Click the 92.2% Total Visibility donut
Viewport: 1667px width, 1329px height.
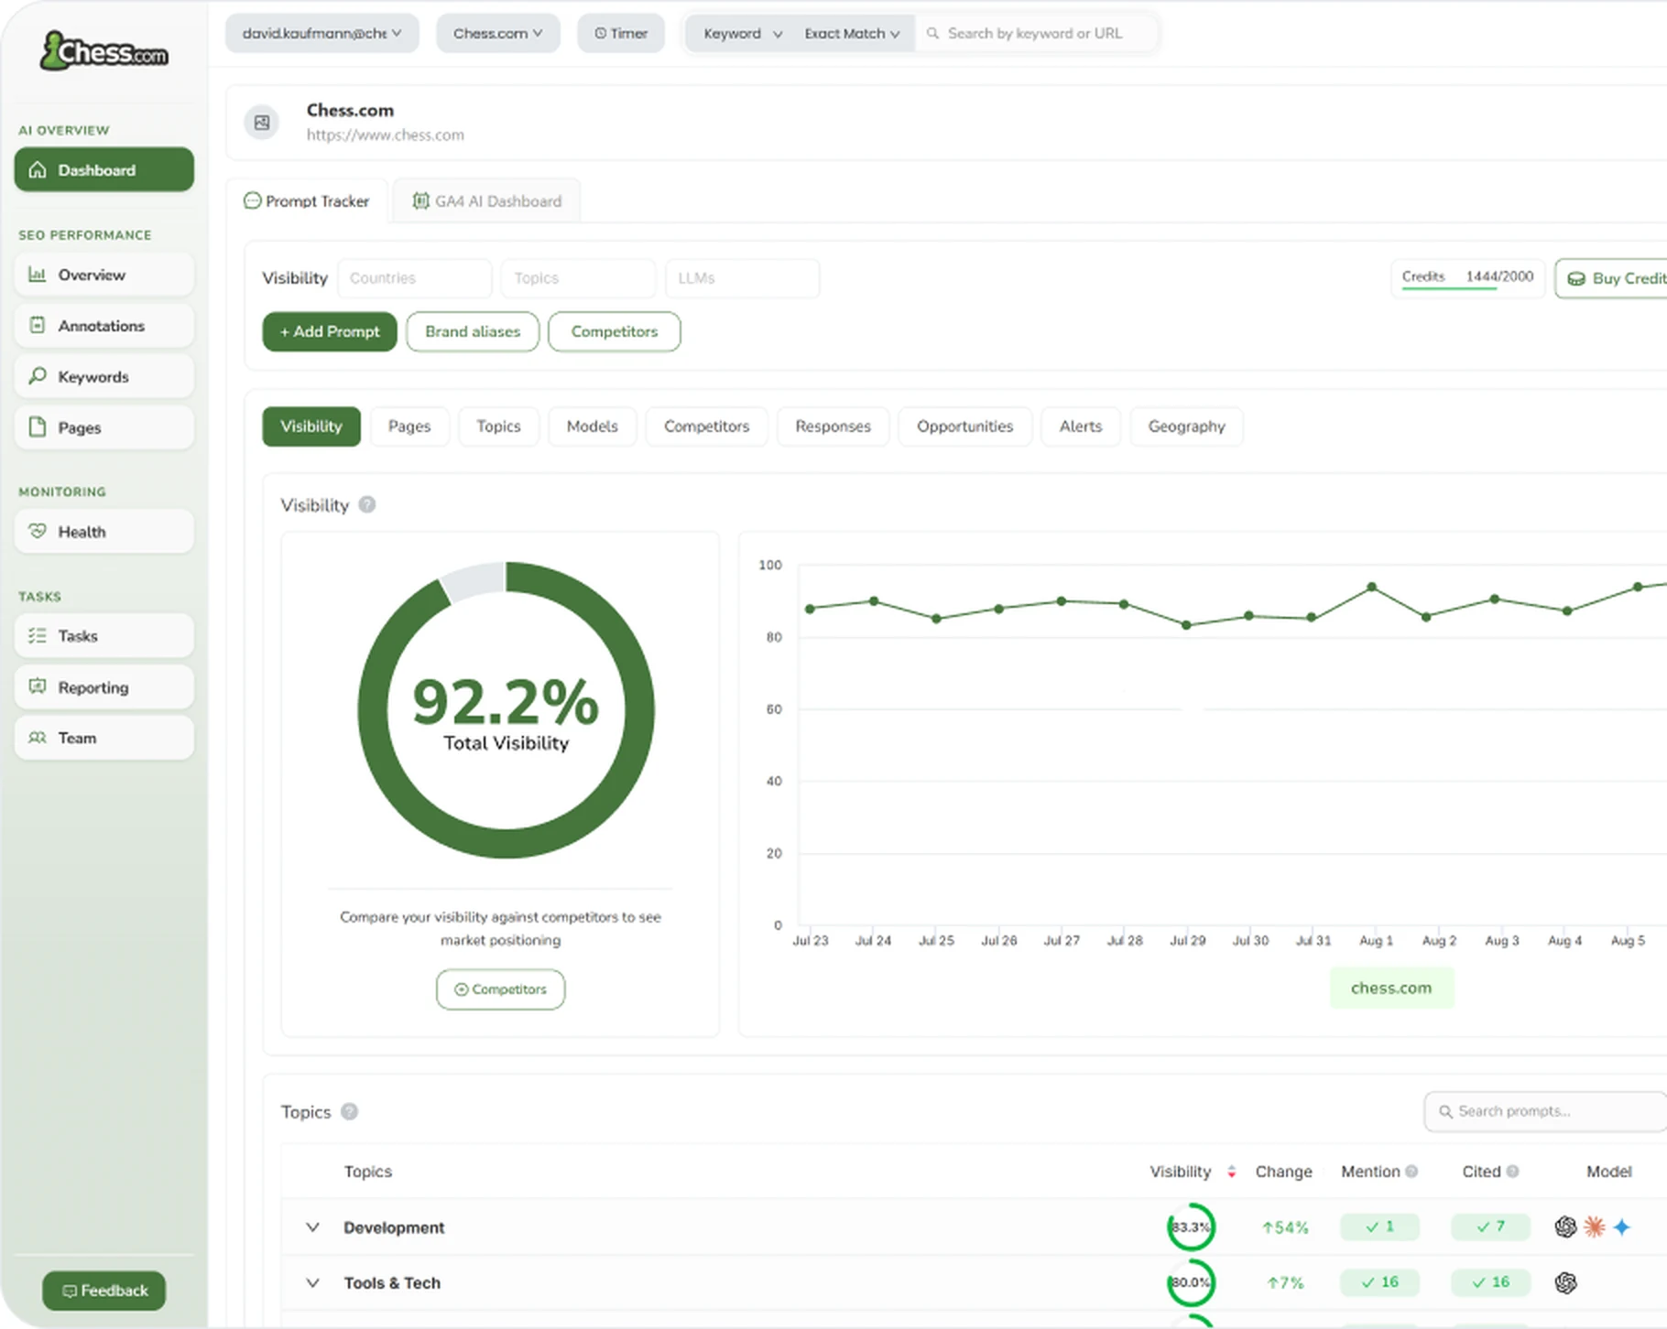coord(506,710)
